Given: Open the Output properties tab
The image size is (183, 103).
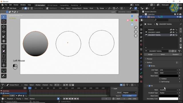Looking at the screenshot, I should point(141,33).
